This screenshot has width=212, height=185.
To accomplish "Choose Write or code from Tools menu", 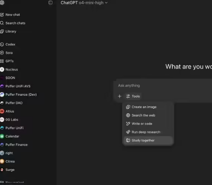I will pos(148,124).
